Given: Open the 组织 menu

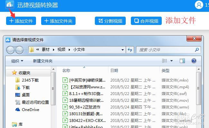Looking at the screenshot, I should 17,61.
